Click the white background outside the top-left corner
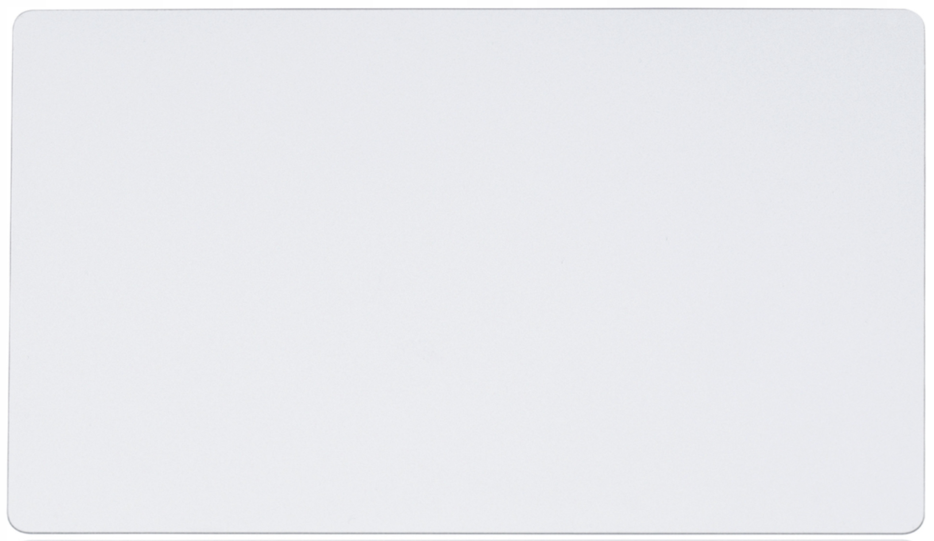This screenshot has height=541, width=934. click(4, 4)
